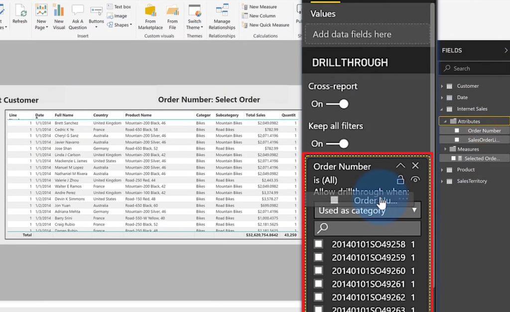This screenshot has width=510, height=312.
Task: Select New Column from Calculations
Action: (262, 16)
